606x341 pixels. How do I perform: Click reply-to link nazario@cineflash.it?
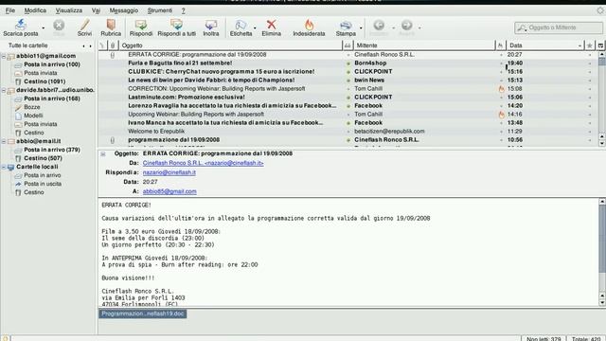169,172
